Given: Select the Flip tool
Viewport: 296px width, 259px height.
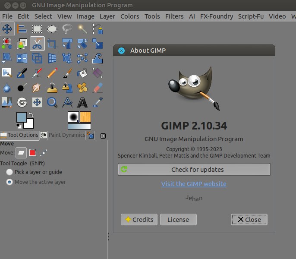Looking at the screenshot, I should tap(22, 58).
